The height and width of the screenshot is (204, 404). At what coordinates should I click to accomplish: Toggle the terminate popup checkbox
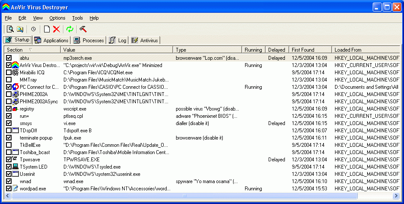tap(9, 138)
